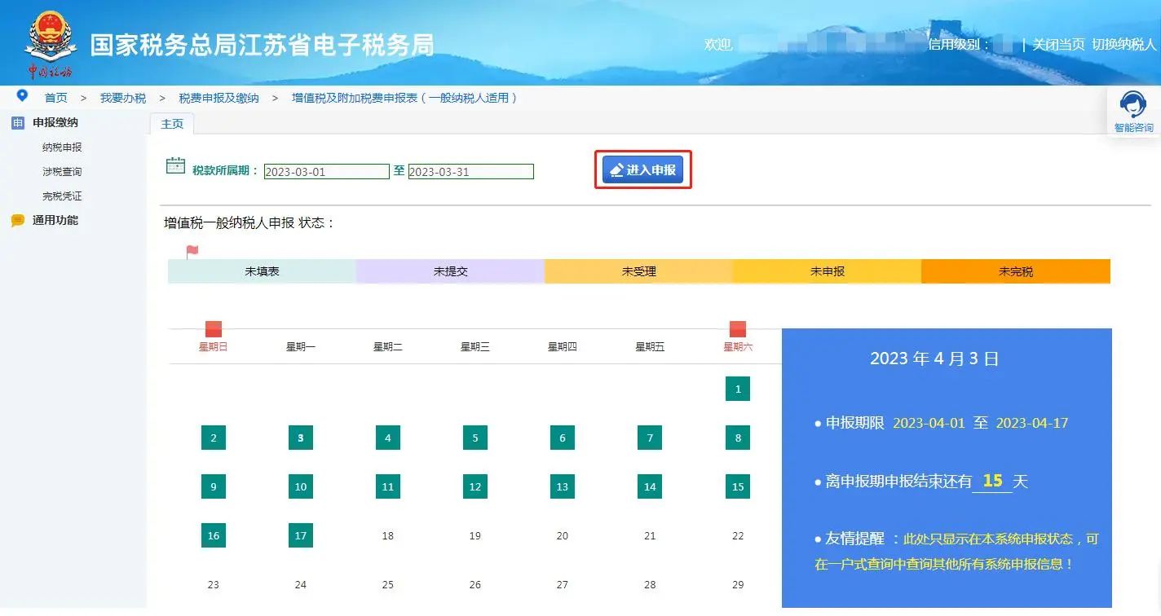Screen dimensions: 1161x616
Task: Open 税费申报及缴纳 breadcrumb link
Action: [x=219, y=98]
